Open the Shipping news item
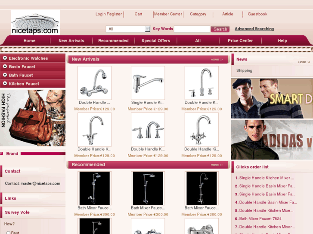 click(x=245, y=70)
